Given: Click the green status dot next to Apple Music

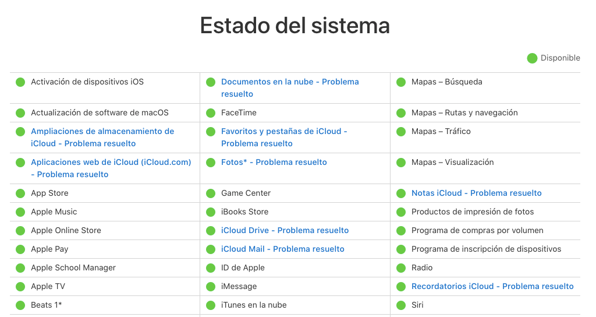Looking at the screenshot, I should point(20,212).
